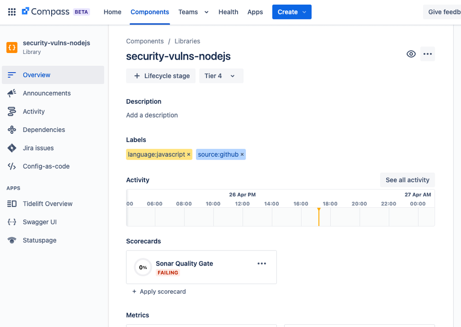Select the Components tab

point(150,12)
